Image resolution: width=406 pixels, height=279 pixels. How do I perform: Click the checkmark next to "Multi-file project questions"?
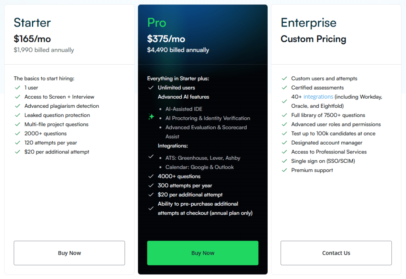pos(17,124)
